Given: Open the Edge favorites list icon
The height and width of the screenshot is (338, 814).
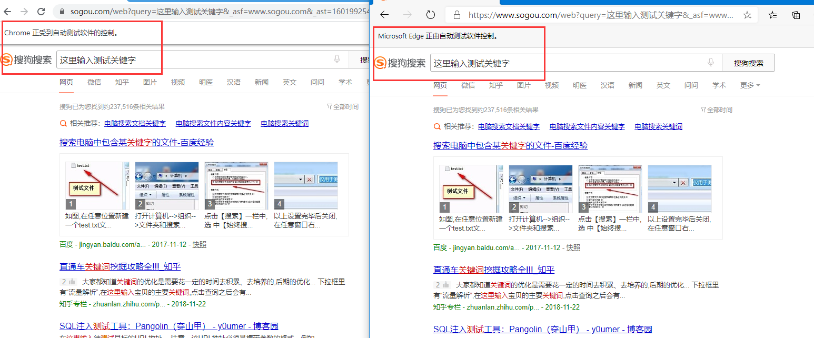Looking at the screenshot, I should (x=772, y=15).
